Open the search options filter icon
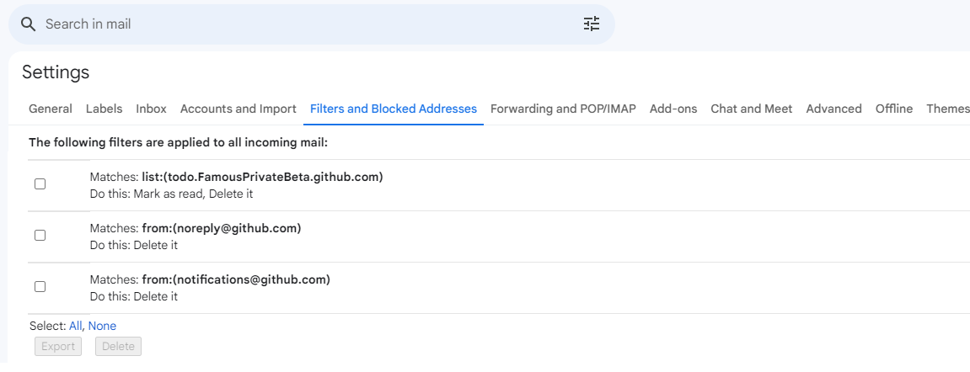 click(x=592, y=24)
